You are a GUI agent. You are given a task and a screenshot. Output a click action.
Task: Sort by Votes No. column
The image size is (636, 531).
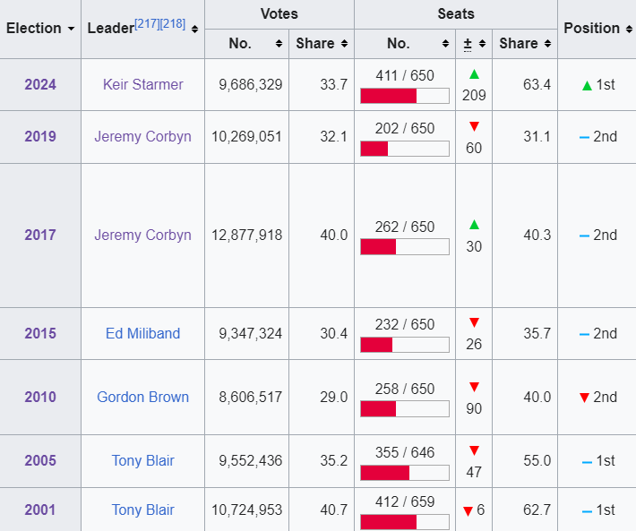pos(279,43)
